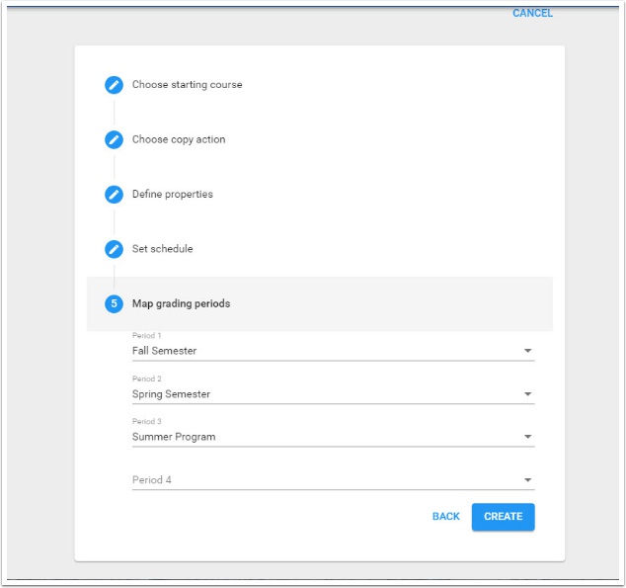The image size is (626, 588).
Task: Open the Period 3 dropdown arrow
Action: pyautogui.click(x=527, y=437)
